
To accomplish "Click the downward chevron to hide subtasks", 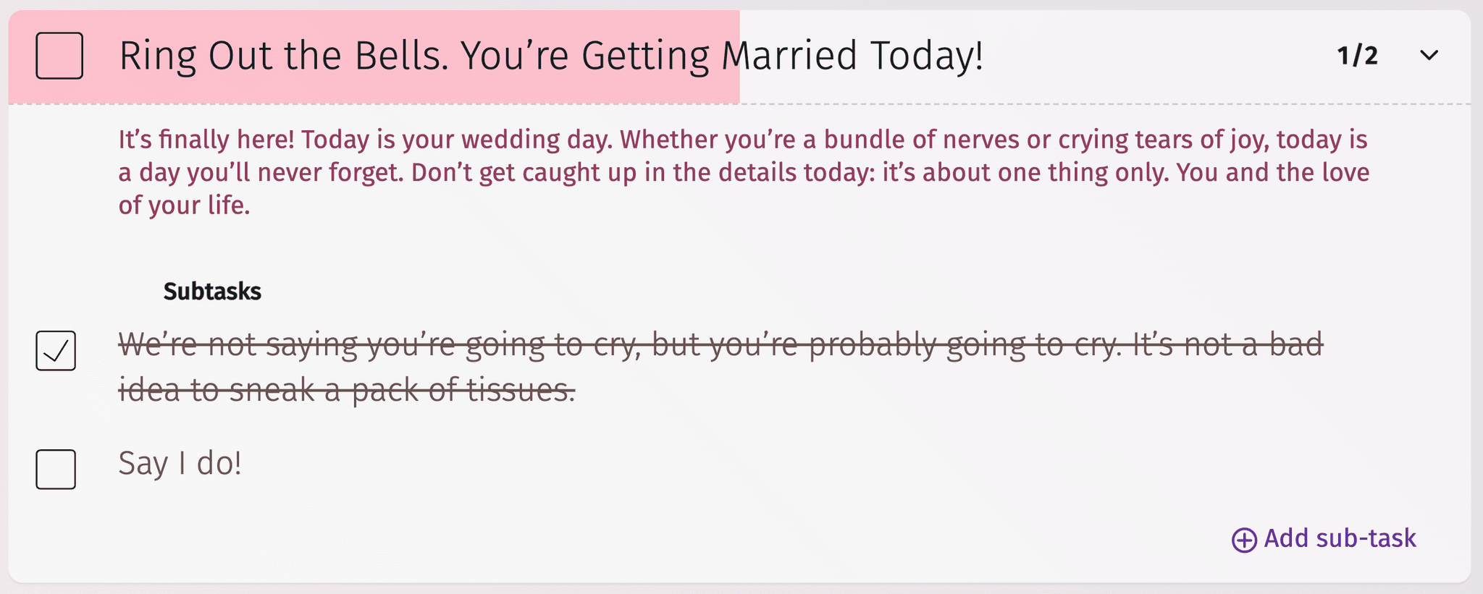I will [1430, 55].
